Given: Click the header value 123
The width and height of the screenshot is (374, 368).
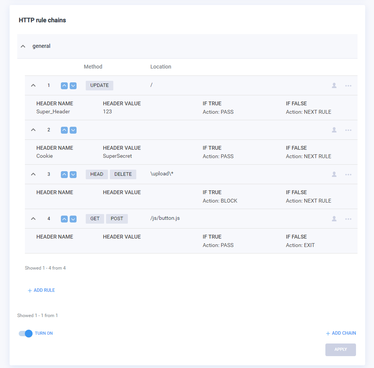Looking at the screenshot, I should 107,112.
